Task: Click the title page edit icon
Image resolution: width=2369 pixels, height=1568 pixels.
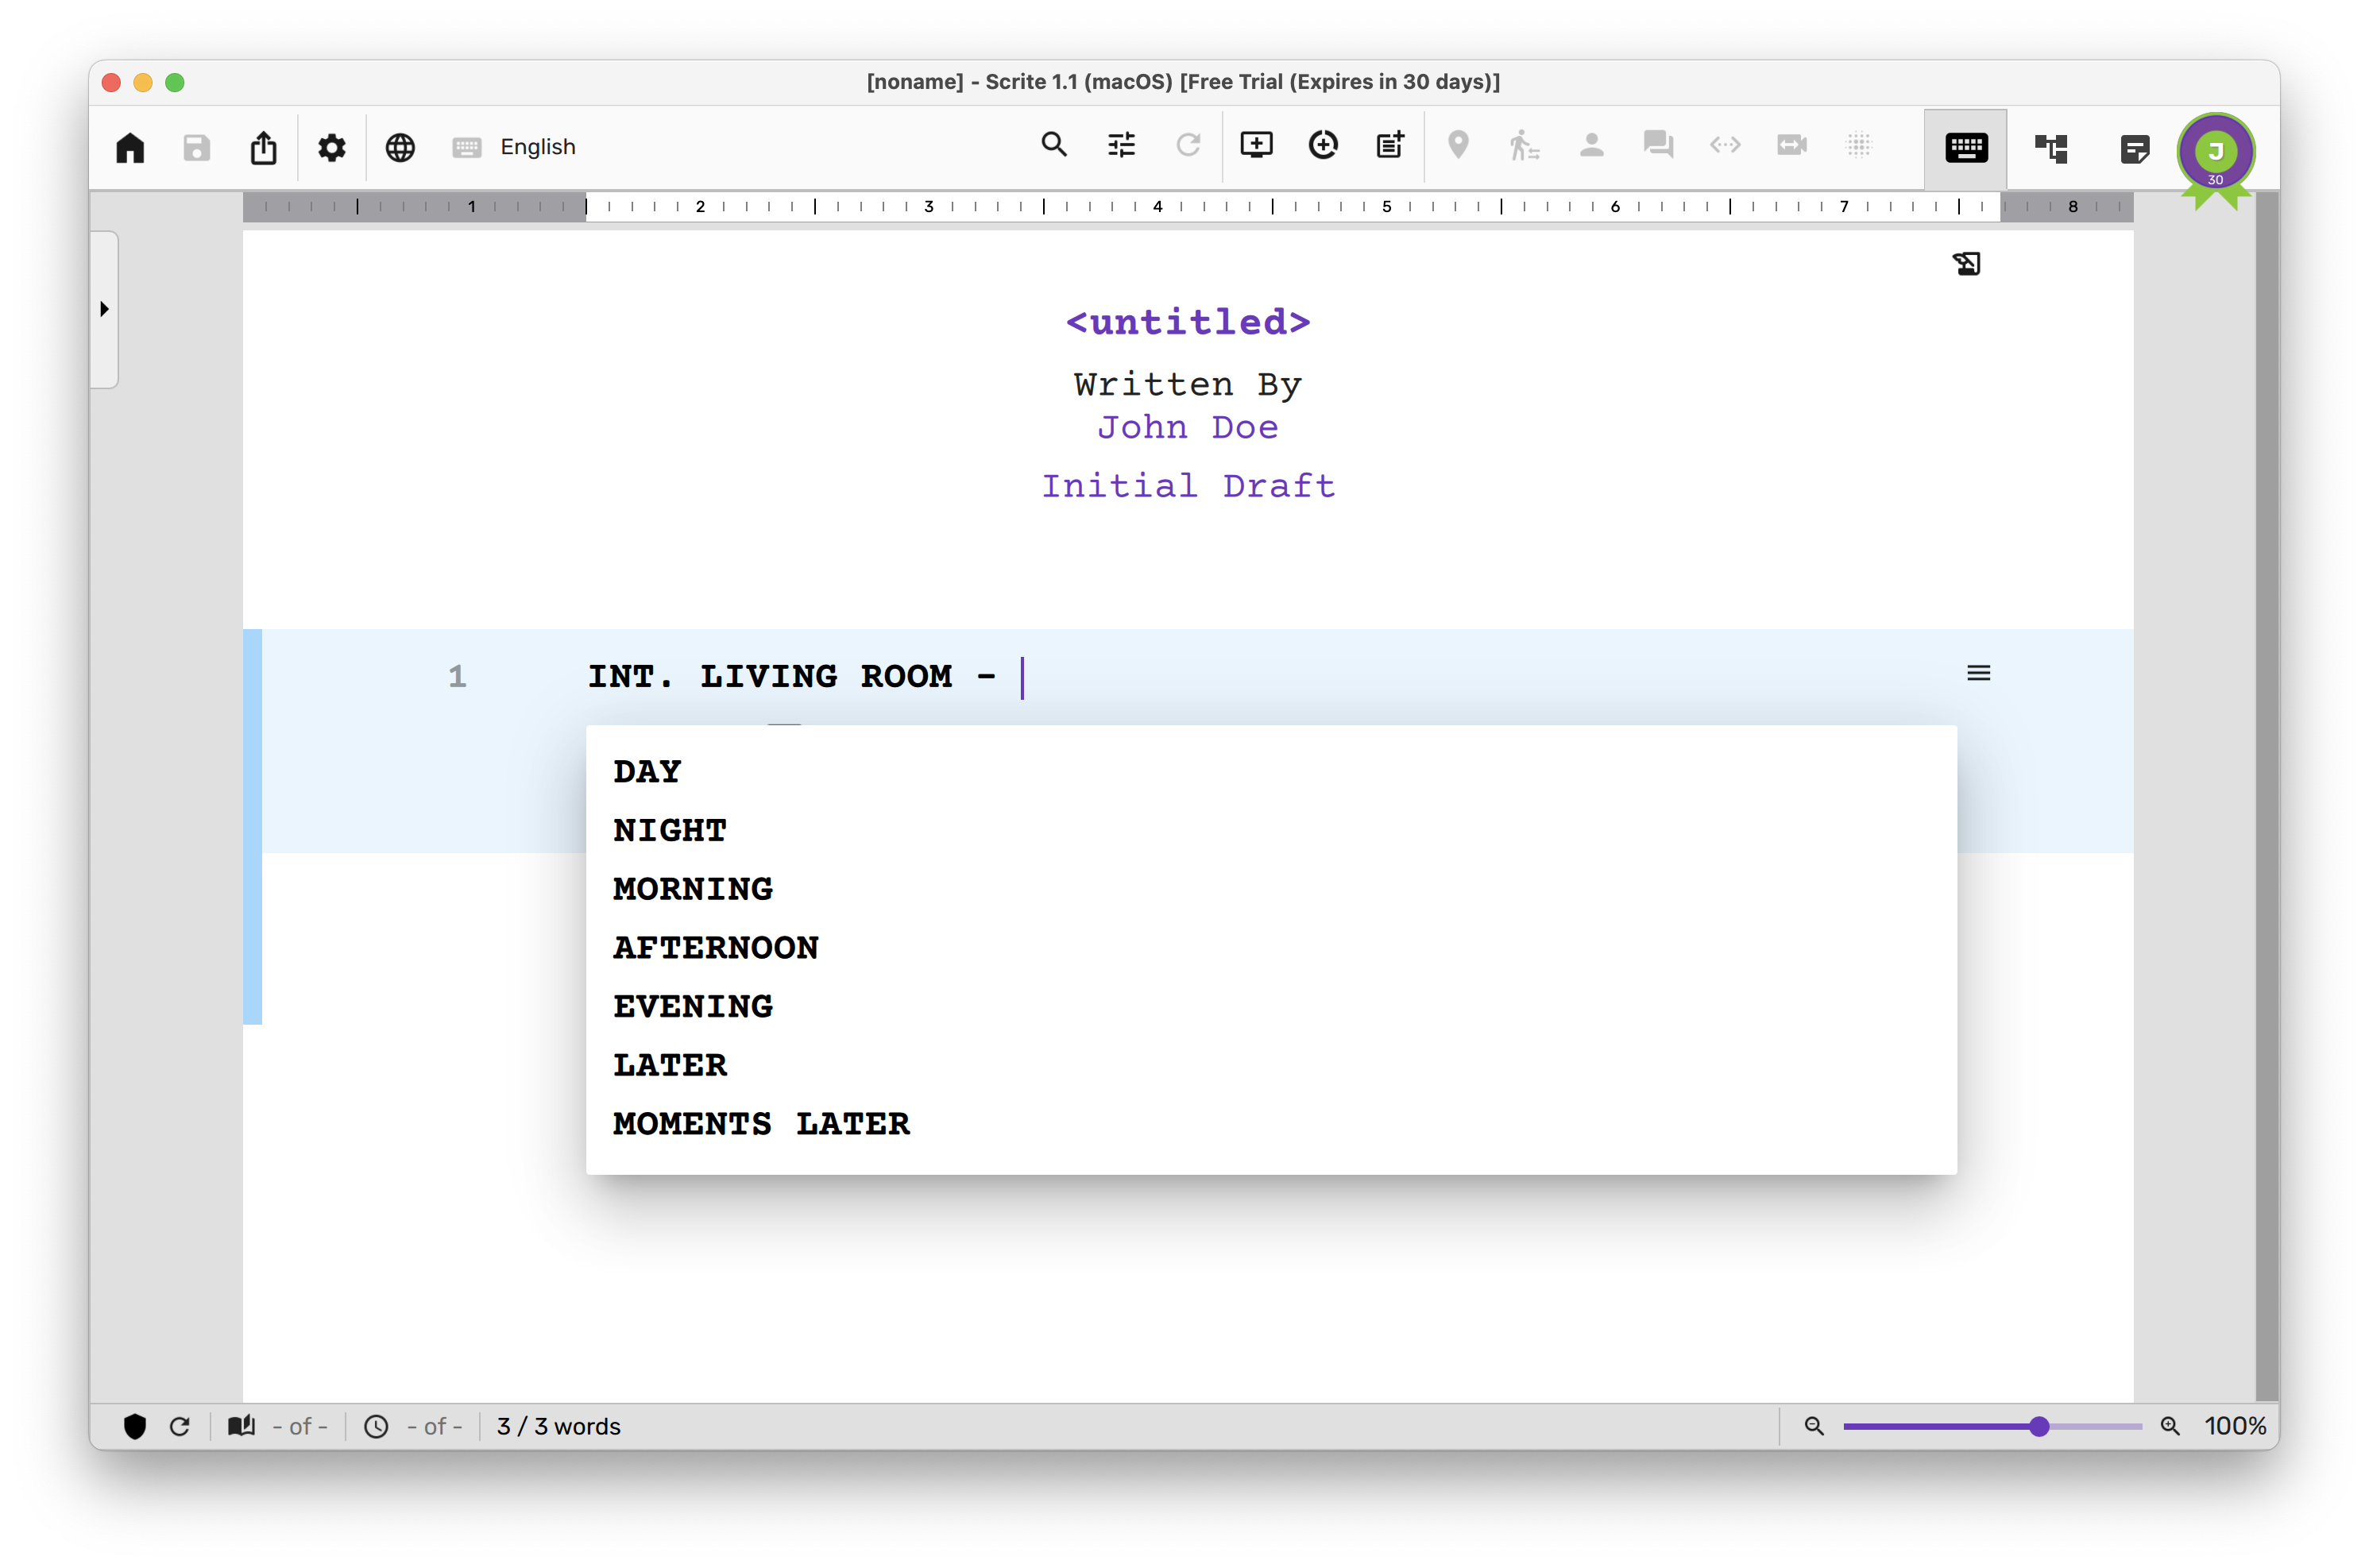Action: pos(1966,263)
